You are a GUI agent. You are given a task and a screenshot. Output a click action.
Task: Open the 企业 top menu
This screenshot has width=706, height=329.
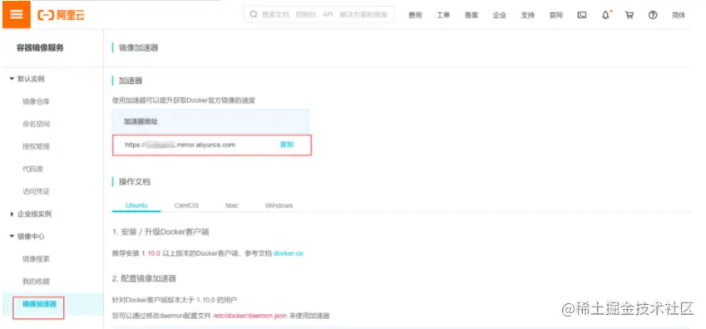pos(499,15)
